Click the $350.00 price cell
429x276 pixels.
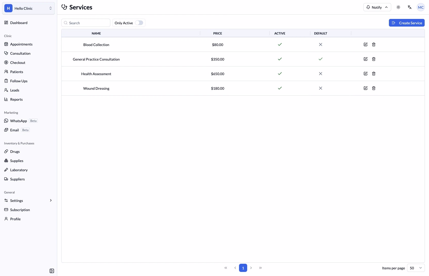tap(218, 59)
